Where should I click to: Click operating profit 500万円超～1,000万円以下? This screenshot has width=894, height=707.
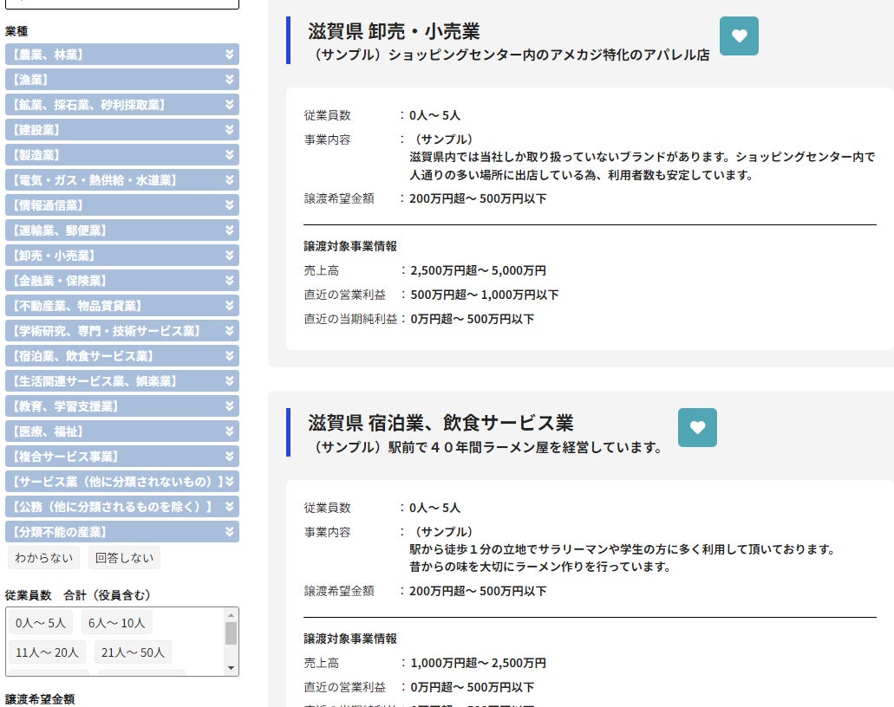485,295
